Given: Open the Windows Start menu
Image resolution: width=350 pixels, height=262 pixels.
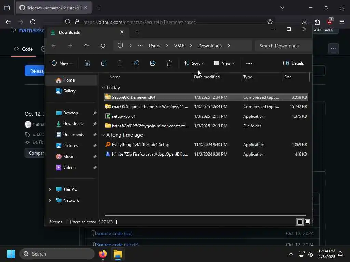Looking at the screenshot, I should (x=11, y=254).
